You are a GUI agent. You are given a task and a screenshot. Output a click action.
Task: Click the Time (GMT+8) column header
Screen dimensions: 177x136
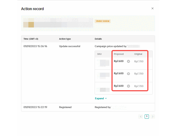click(x=31, y=39)
